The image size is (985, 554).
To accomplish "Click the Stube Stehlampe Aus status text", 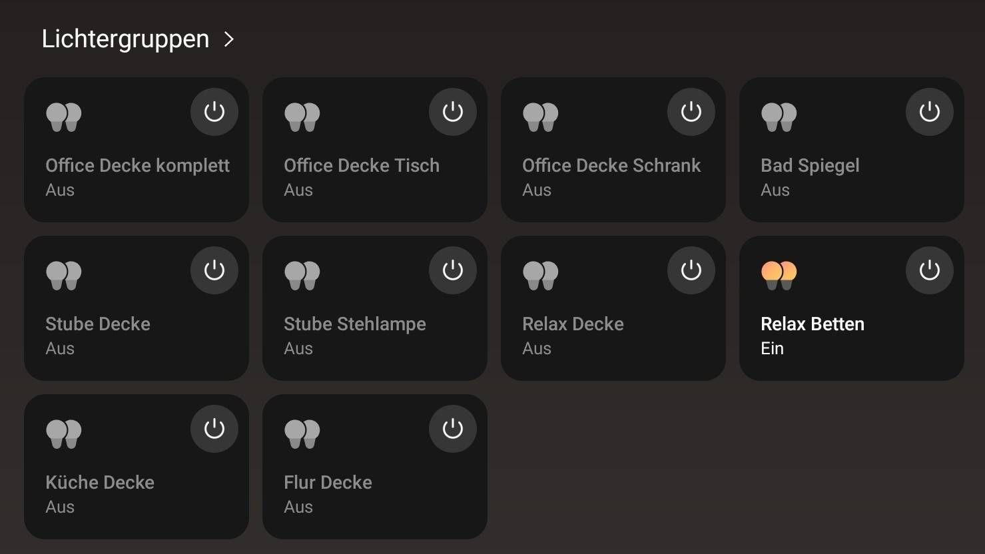I will 298,348.
